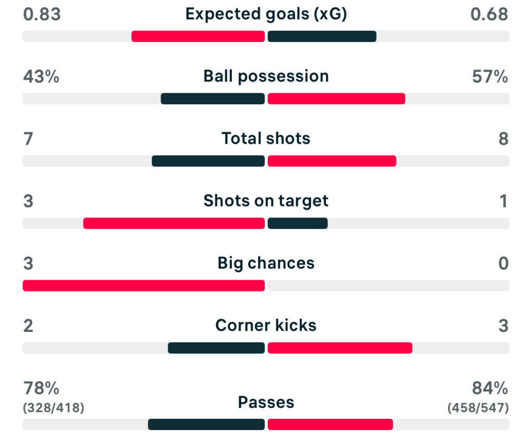Viewport: 532px width, 440px height.
Task: Click the 0.83 expected goals value
Action: click(x=42, y=14)
